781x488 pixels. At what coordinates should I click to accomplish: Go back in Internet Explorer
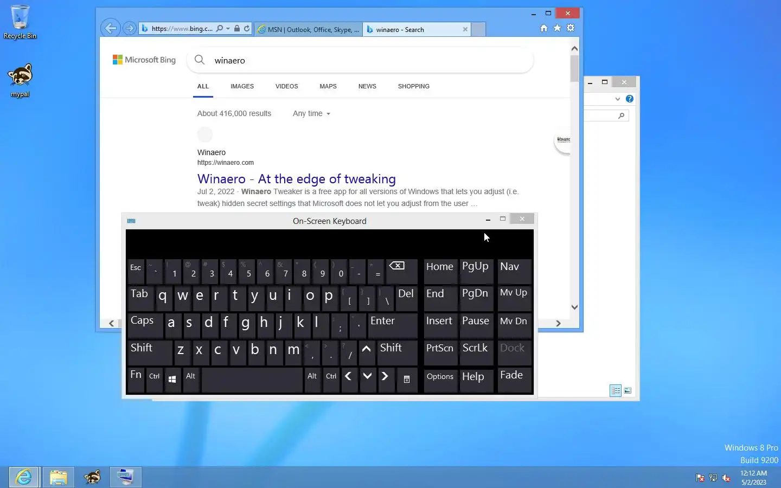click(x=111, y=28)
